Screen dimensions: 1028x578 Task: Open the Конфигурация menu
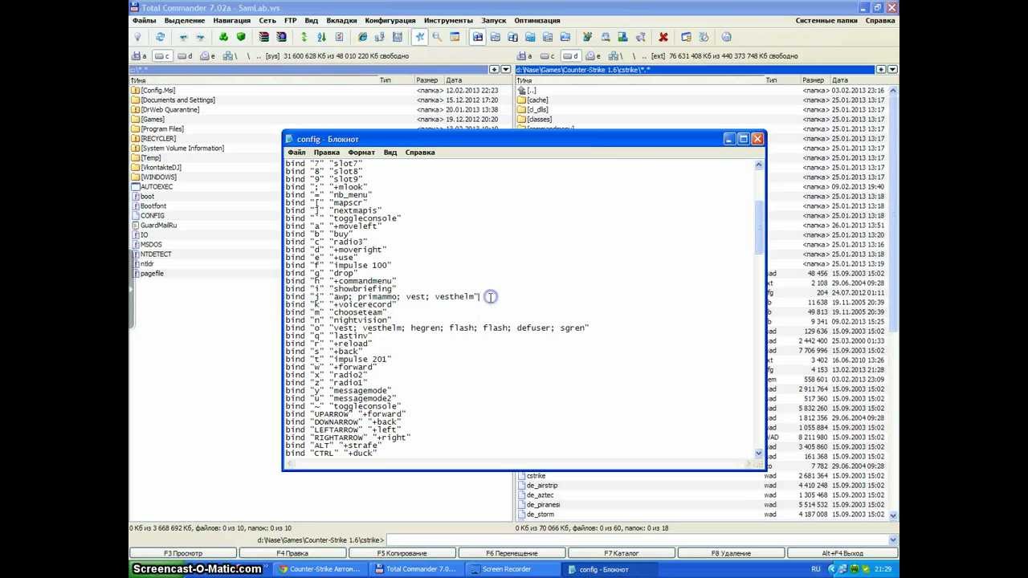[x=390, y=21]
